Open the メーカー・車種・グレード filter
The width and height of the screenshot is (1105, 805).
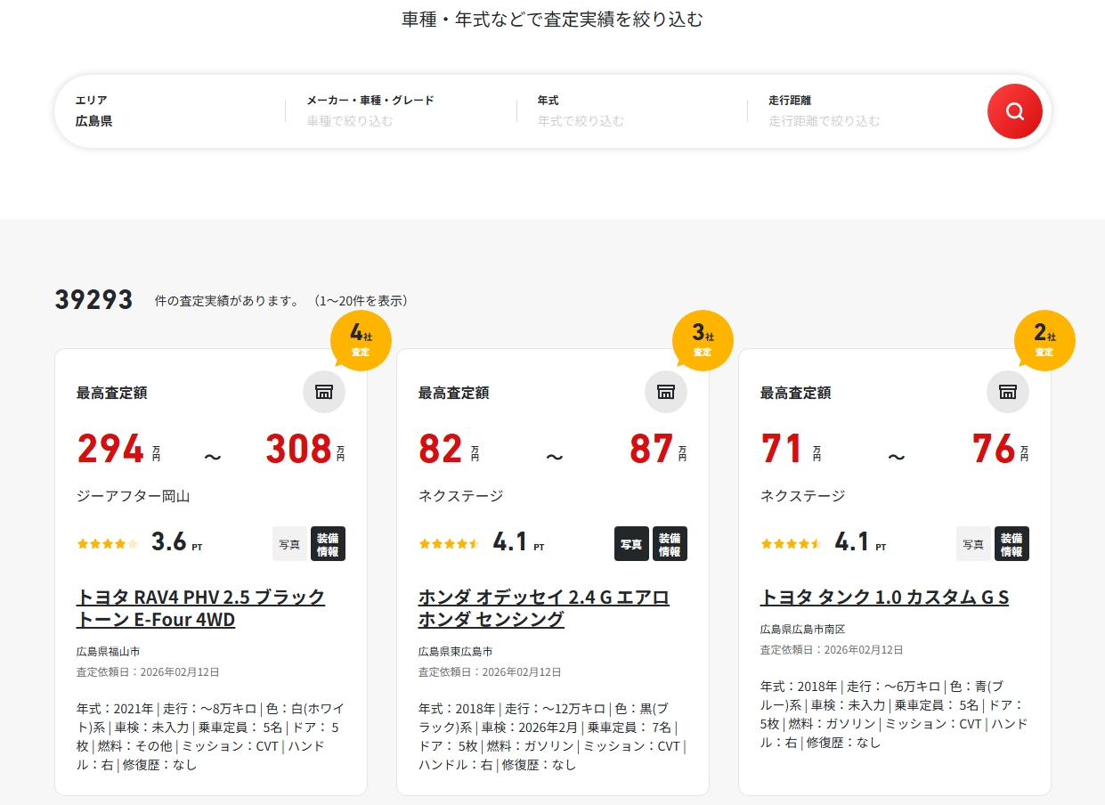tap(401, 111)
